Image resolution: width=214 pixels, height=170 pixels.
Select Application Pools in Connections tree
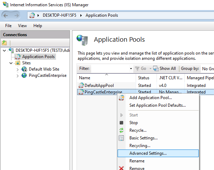39,57
